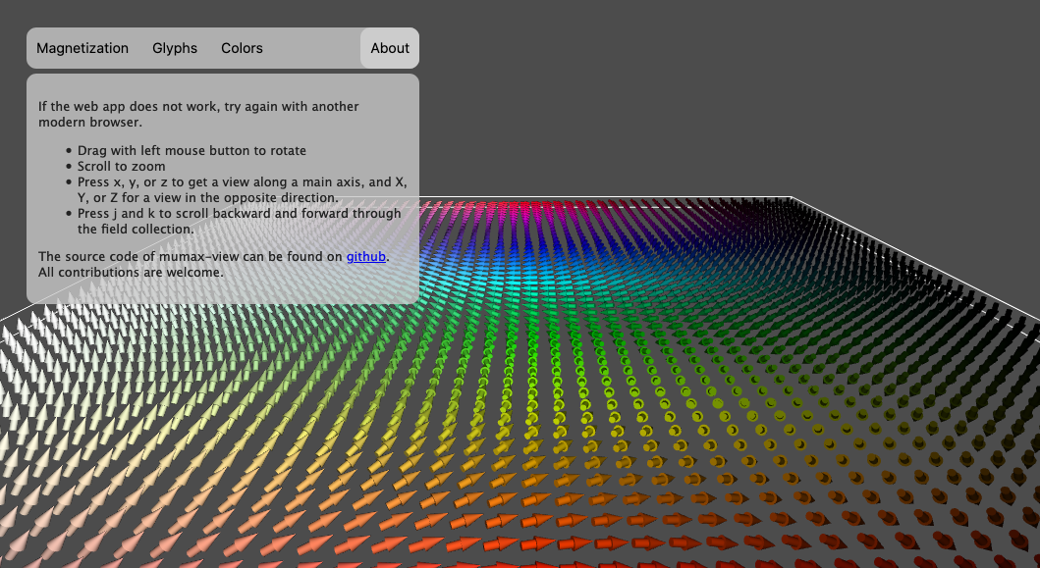Viewport: 1040px width, 568px height.
Task: Open the Magnetization tab
Action: coord(82,48)
